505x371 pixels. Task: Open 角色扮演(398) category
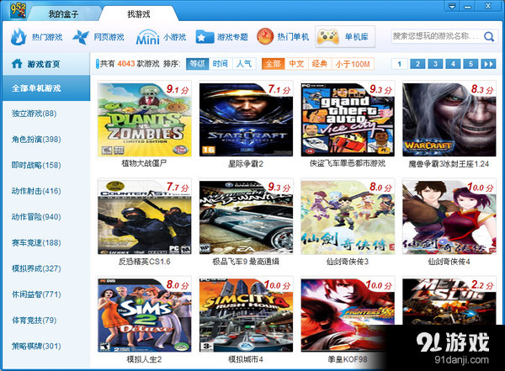[x=36, y=139]
